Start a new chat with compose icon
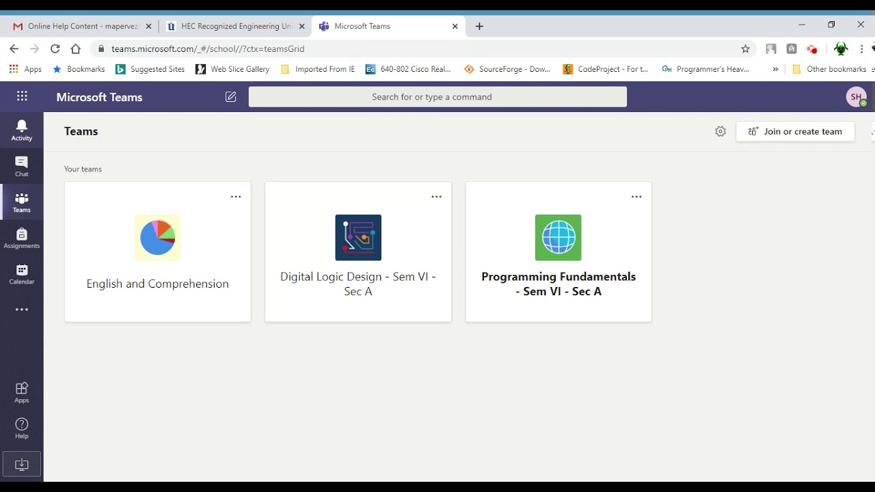875x492 pixels. point(231,97)
